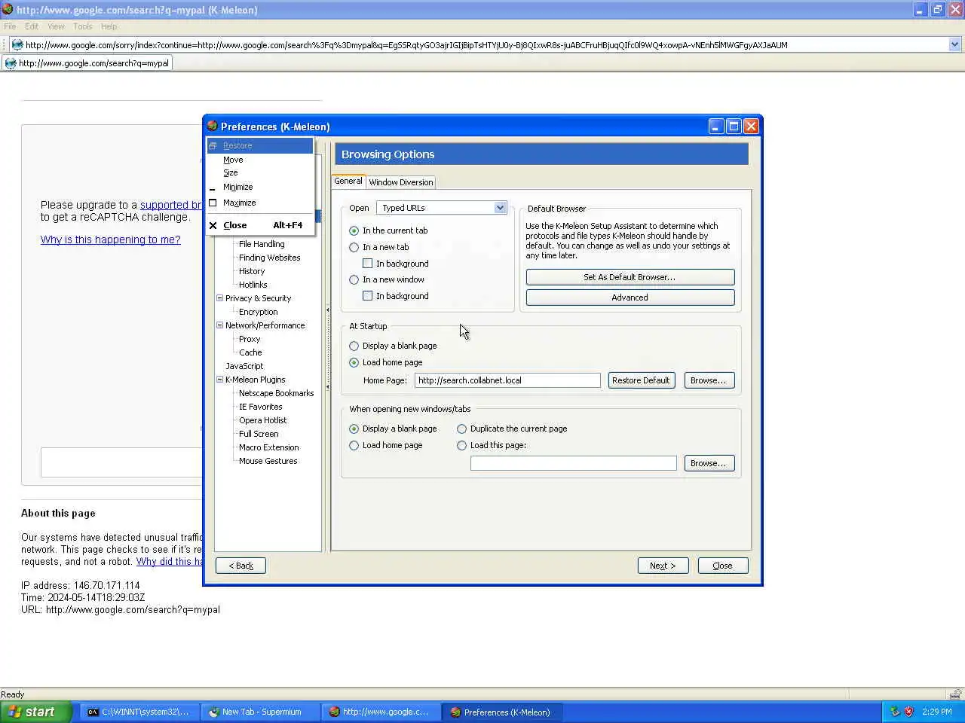Select History in preferences tree

(252, 271)
